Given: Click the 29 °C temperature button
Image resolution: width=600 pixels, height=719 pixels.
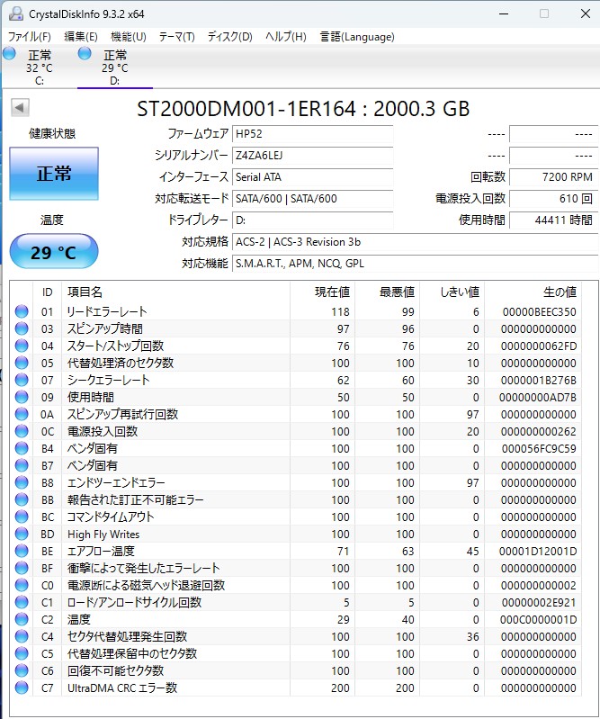Looking at the screenshot, I should point(54,252).
